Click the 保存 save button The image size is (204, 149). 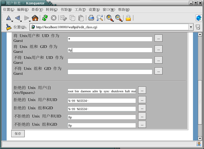(18, 133)
